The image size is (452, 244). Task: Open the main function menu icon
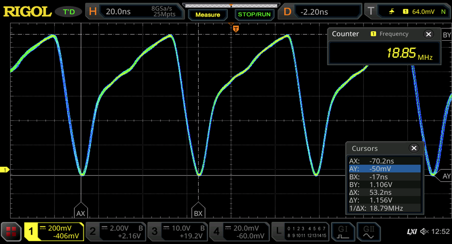11,232
